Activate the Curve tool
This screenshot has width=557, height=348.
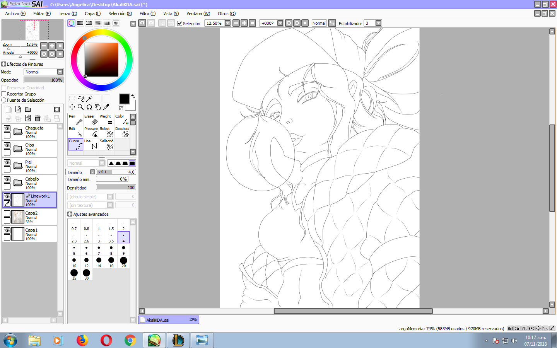(x=75, y=144)
